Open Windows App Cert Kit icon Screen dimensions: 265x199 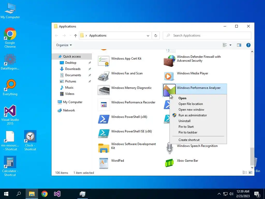pyautogui.click(x=104, y=61)
